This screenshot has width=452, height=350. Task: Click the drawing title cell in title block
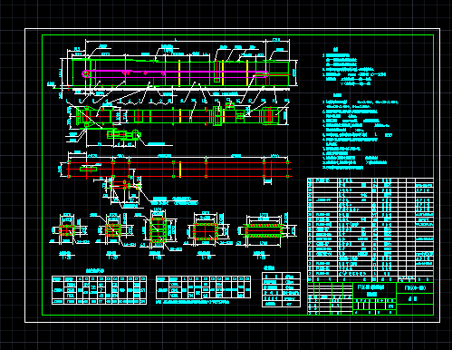pos(375,291)
